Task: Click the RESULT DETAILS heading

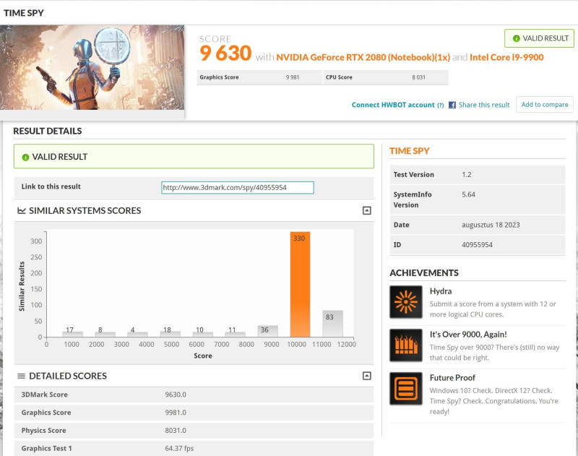Action: click(x=48, y=131)
